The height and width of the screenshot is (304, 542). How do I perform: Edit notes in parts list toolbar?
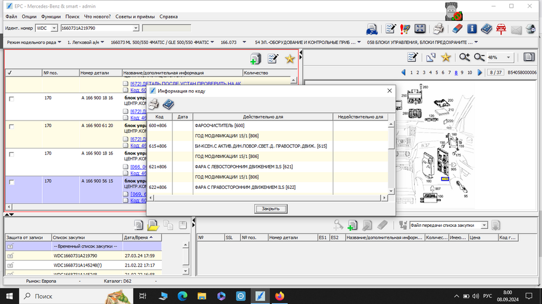(x=272, y=59)
